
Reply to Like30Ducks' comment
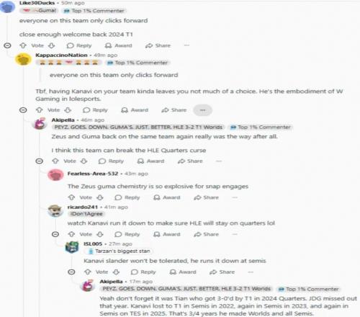(79, 45)
